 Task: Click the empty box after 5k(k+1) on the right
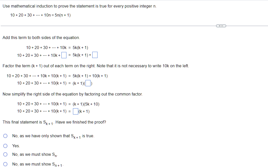pos(95,55)
